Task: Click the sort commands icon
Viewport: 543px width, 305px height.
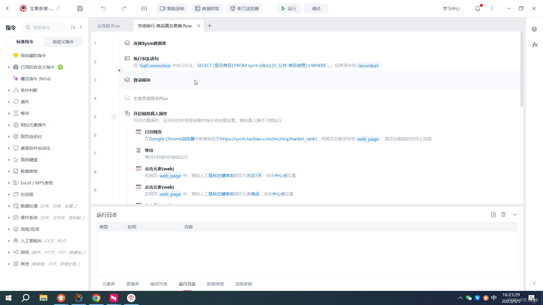Action: 73,27
